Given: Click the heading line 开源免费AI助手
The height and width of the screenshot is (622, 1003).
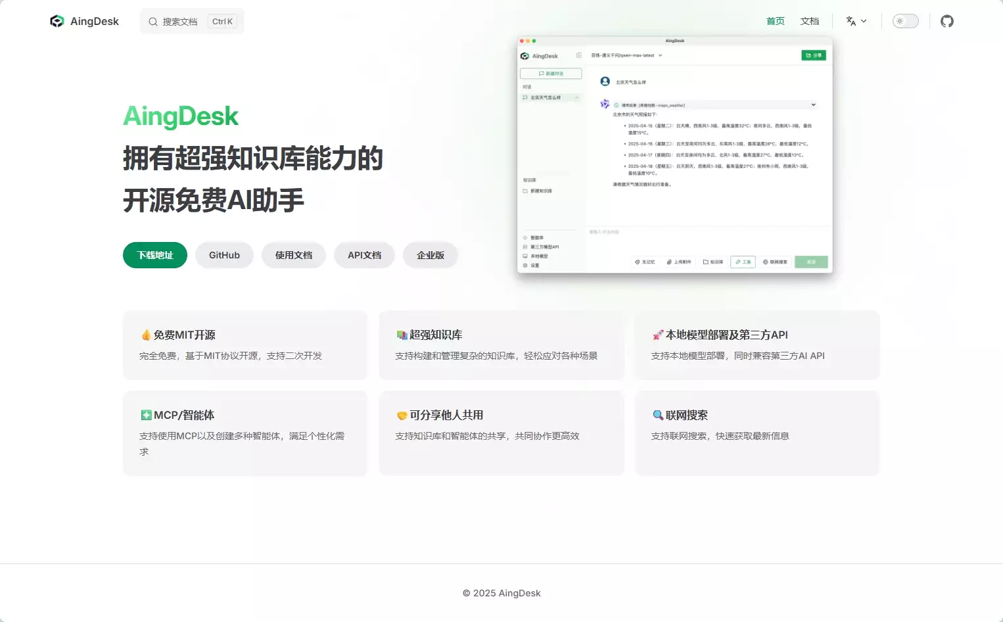Looking at the screenshot, I should click(214, 200).
